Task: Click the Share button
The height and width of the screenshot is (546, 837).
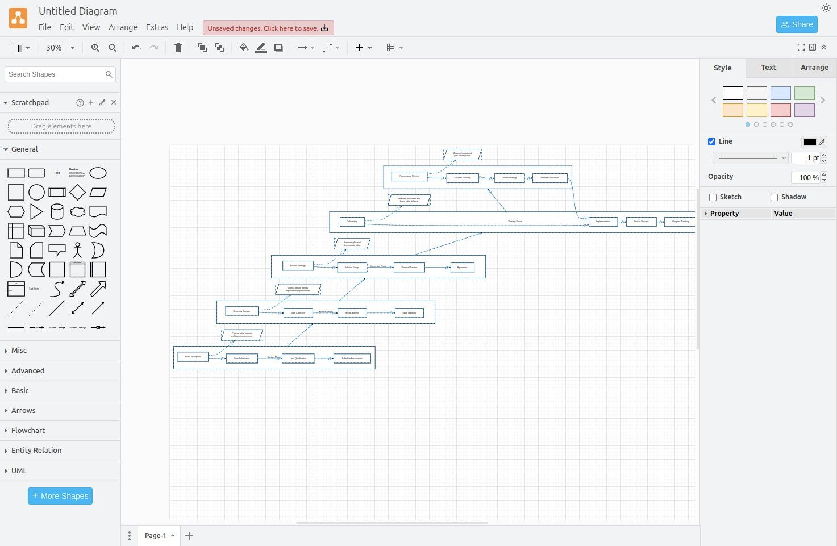Action: (x=797, y=24)
